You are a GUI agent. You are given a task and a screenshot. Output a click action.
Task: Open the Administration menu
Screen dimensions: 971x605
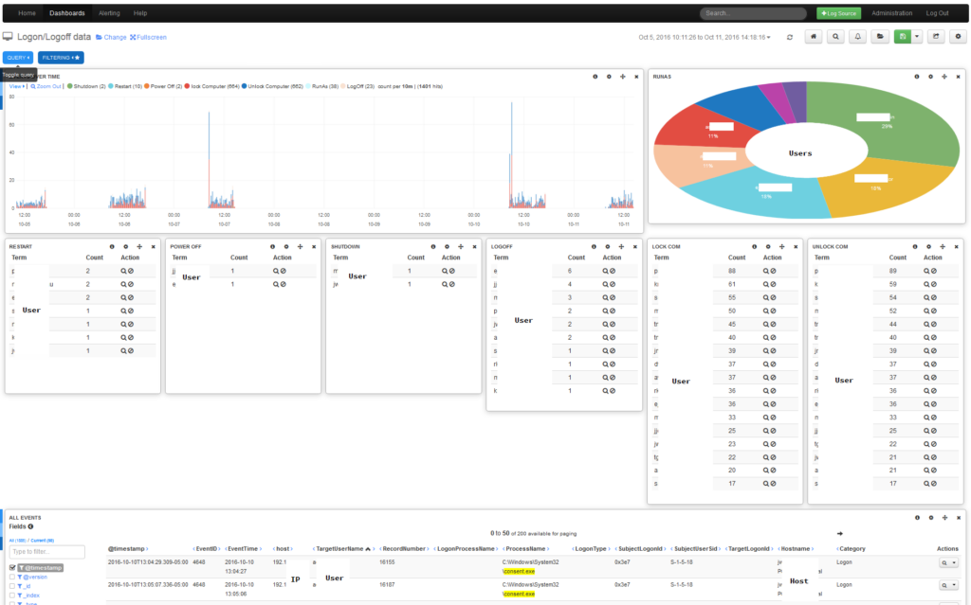(x=891, y=13)
